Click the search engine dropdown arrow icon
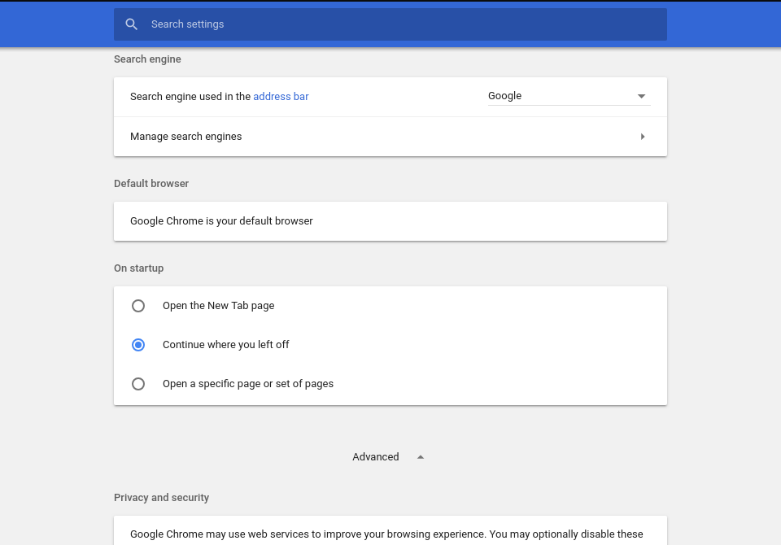781x545 pixels. 641,96
